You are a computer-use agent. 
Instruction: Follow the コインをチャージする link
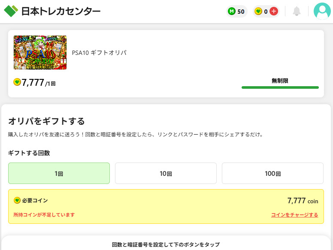(294, 215)
